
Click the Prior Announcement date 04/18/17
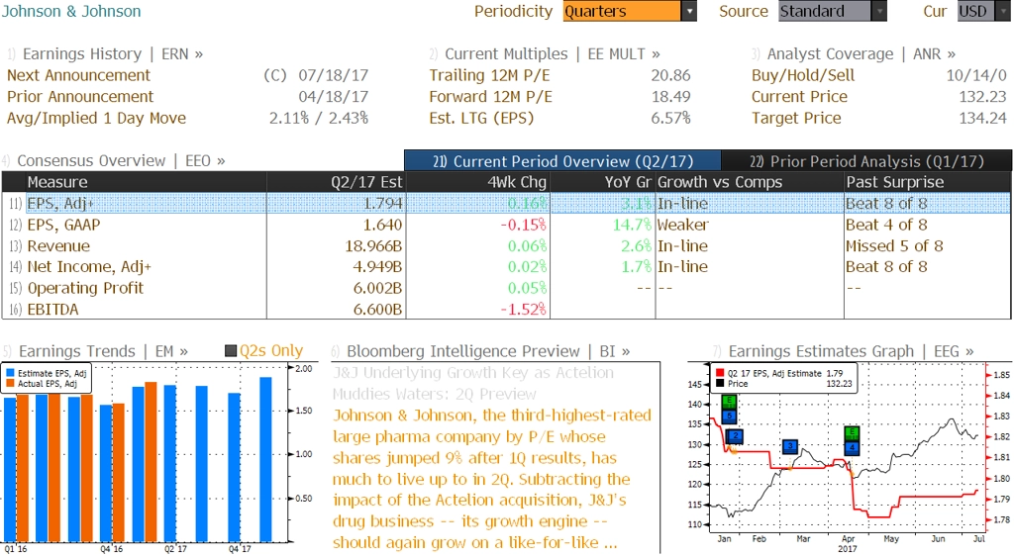[x=333, y=97]
